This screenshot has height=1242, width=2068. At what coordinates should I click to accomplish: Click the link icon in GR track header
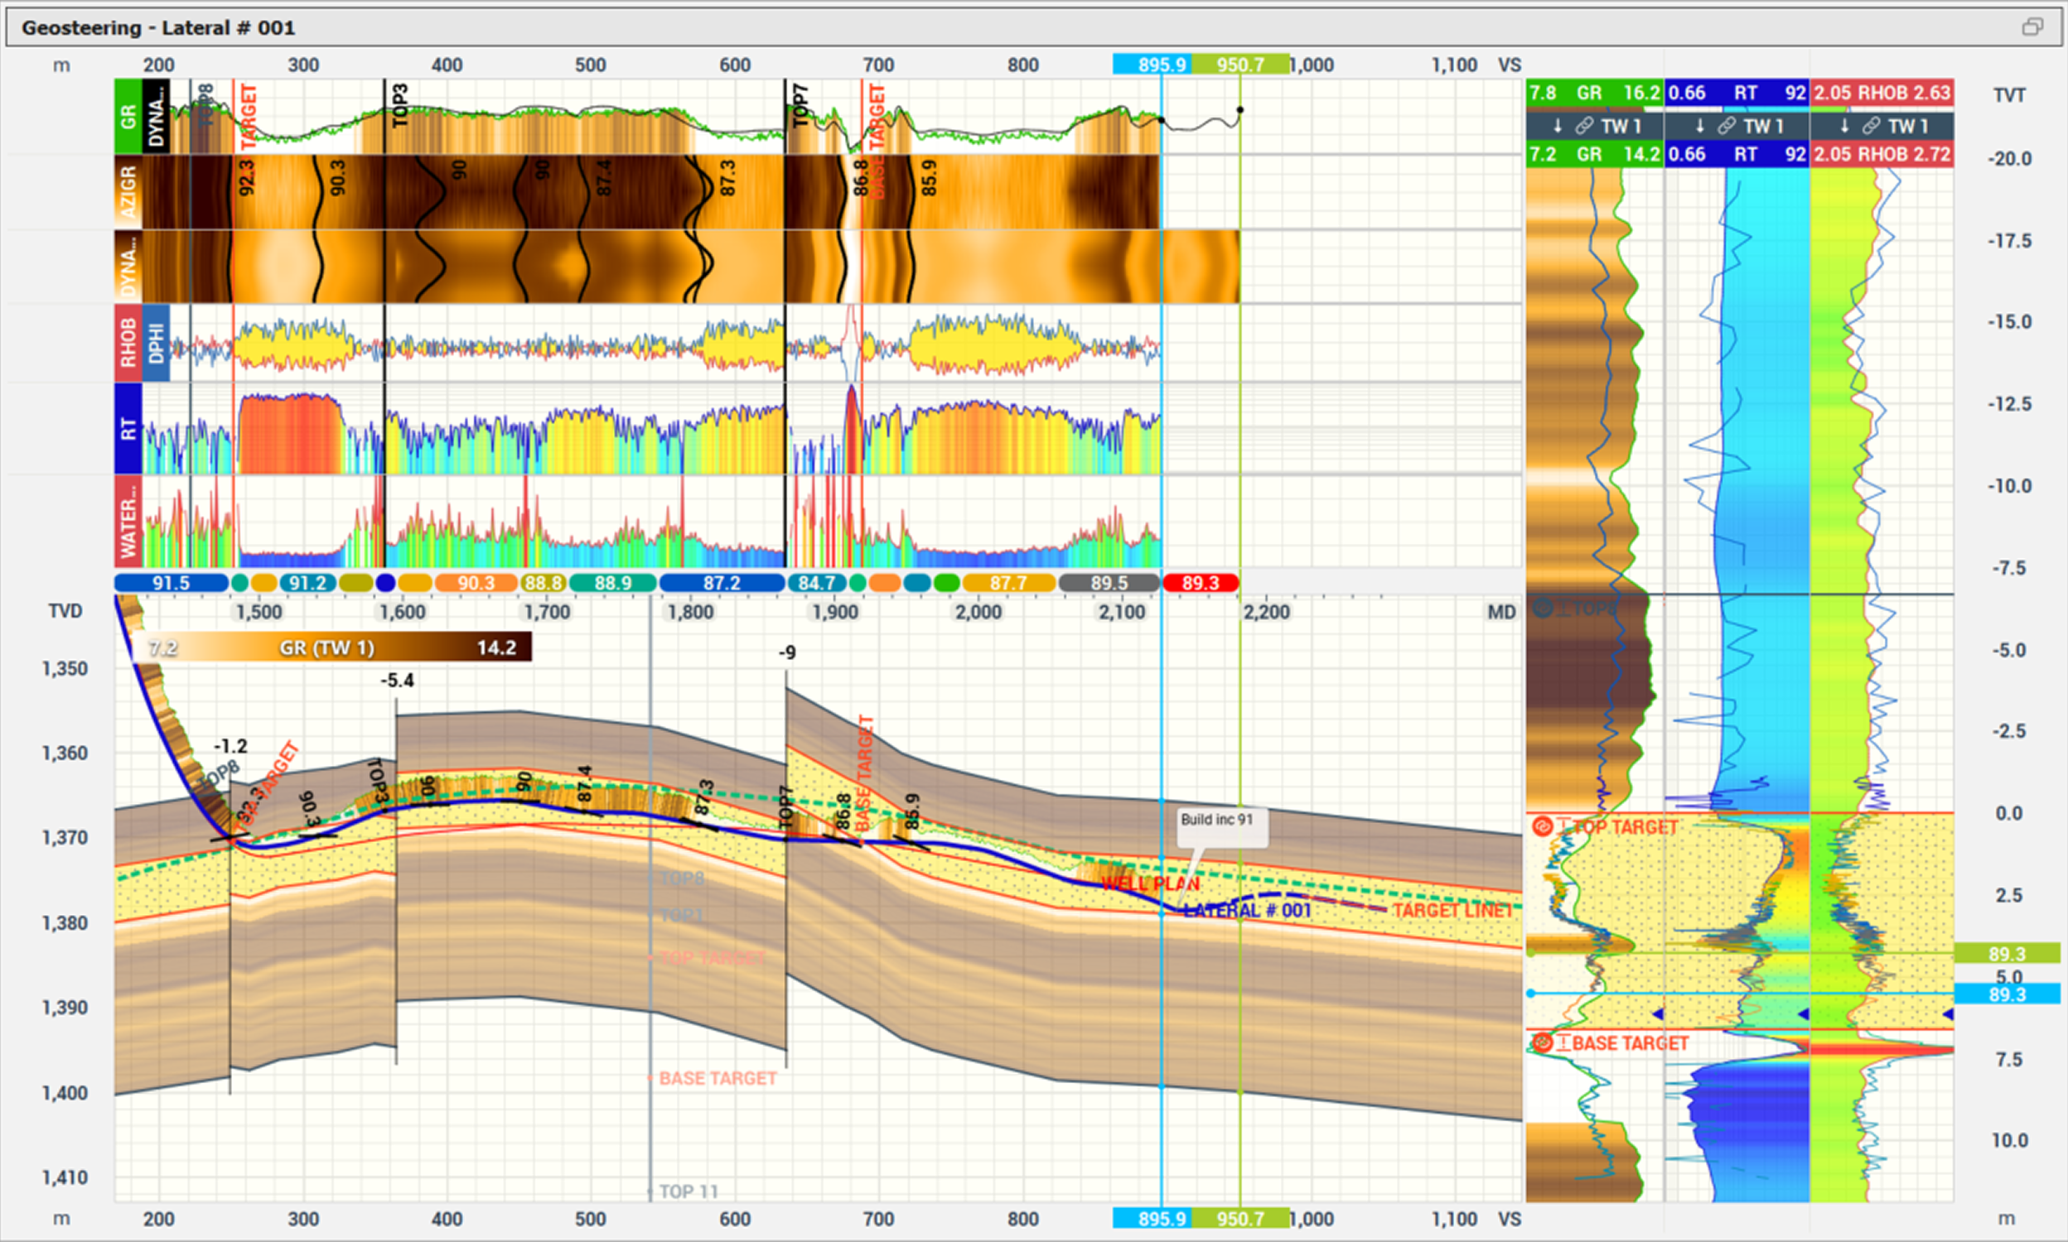coord(1583,127)
